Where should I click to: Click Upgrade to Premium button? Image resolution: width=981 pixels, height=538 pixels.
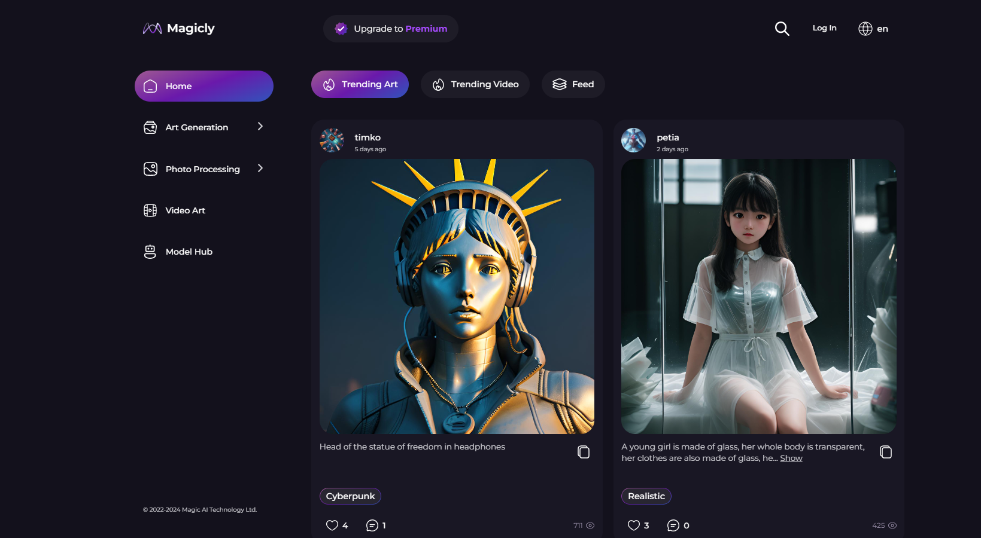pos(391,29)
